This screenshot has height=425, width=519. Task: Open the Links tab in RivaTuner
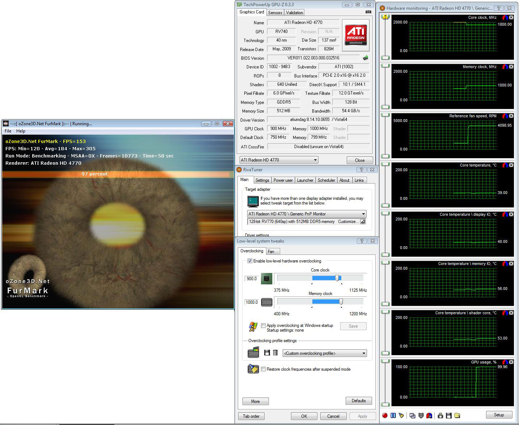click(x=359, y=180)
